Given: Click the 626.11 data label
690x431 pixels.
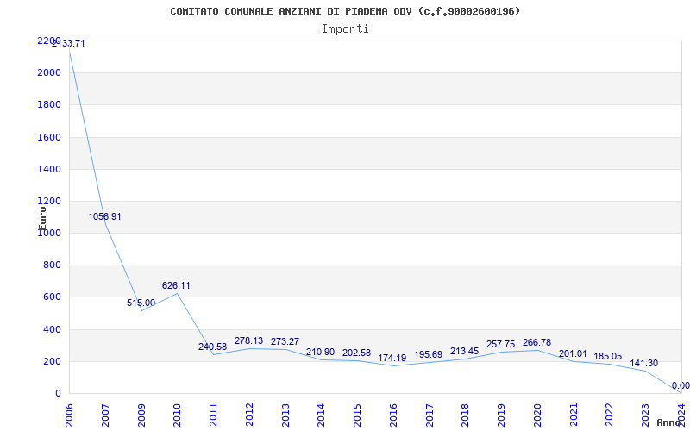Looking at the screenshot, I should (x=176, y=285).
